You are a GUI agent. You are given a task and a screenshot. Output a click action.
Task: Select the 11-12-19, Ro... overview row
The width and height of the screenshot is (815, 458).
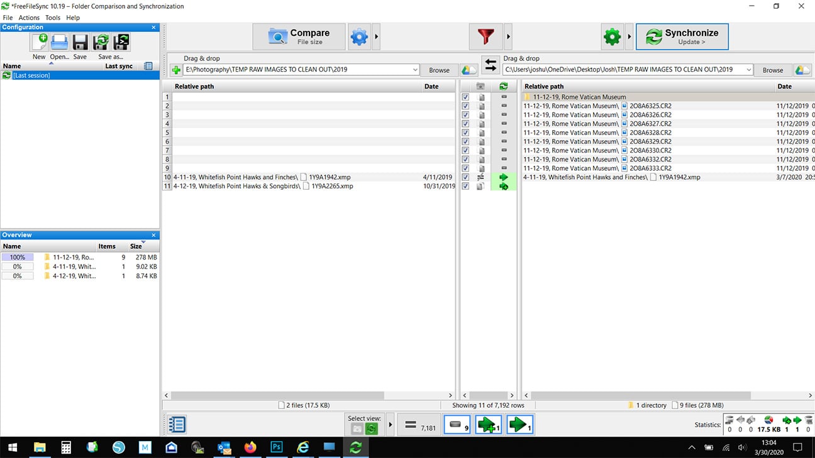coord(80,257)
